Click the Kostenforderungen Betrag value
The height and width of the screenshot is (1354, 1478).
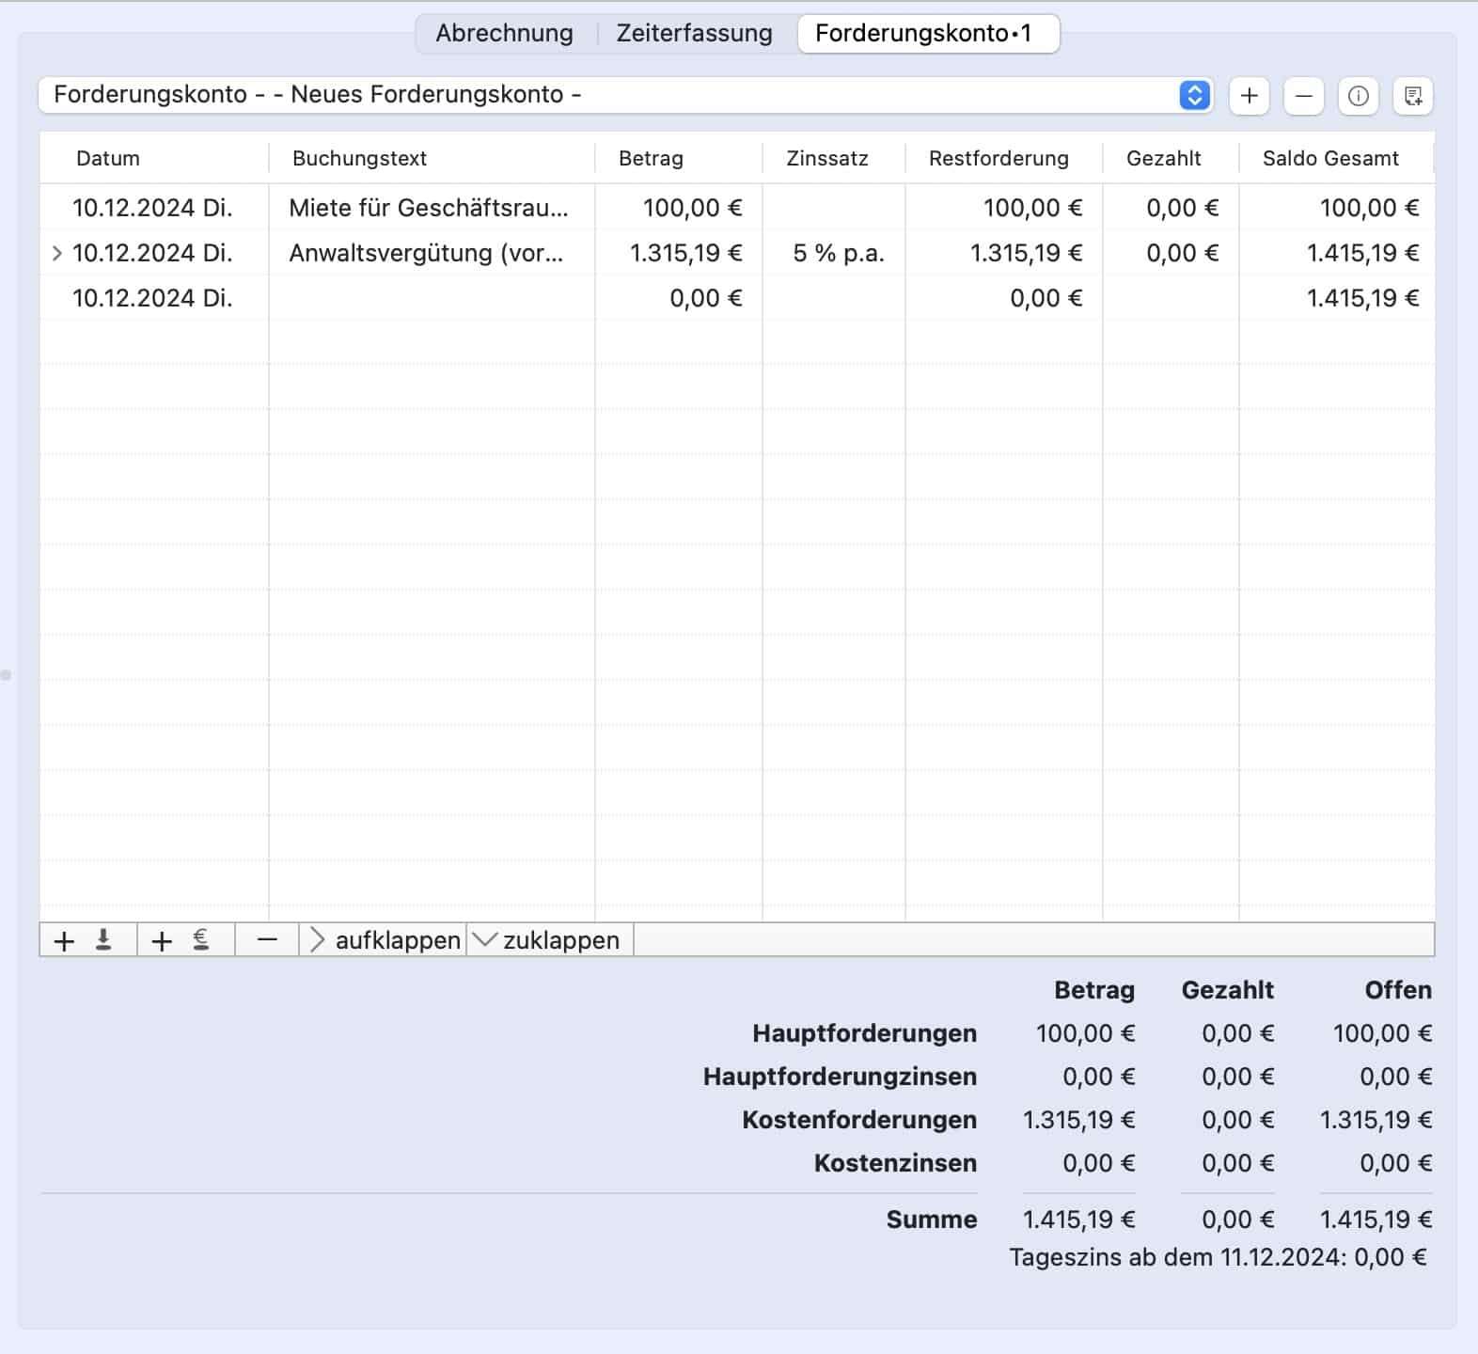[1078, 1120]
